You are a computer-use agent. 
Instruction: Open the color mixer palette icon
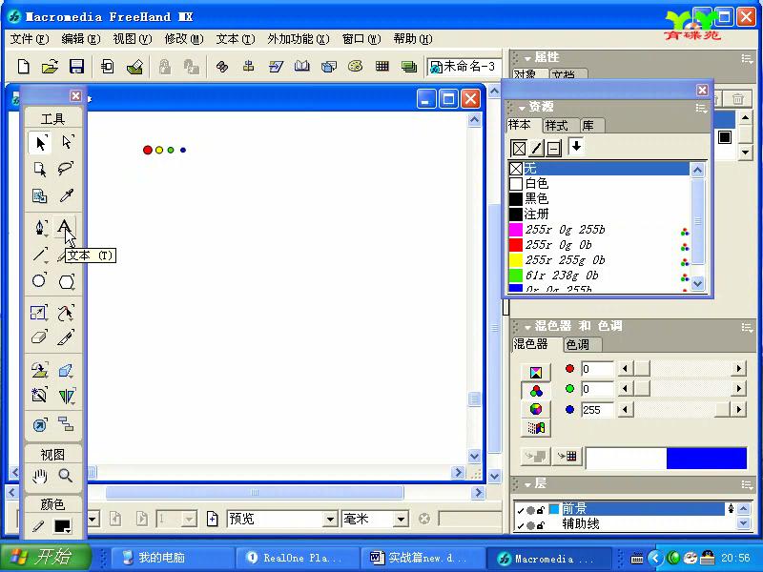(355, 66)
